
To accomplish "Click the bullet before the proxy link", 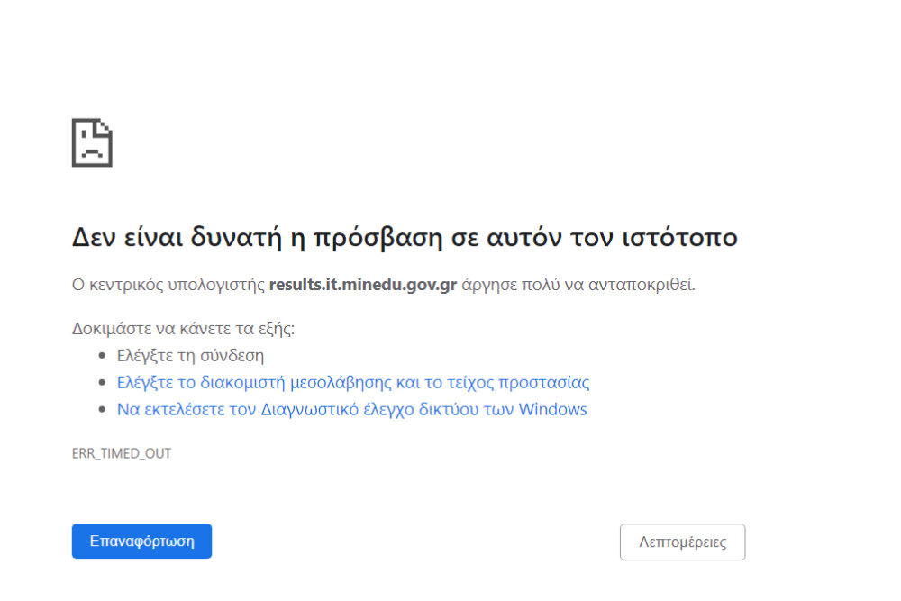I will pyautogui.click(x=103, y=383).
